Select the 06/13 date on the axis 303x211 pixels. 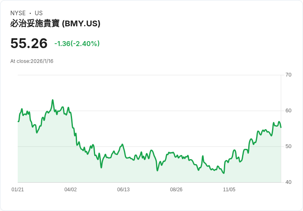[x=123, y=190]
